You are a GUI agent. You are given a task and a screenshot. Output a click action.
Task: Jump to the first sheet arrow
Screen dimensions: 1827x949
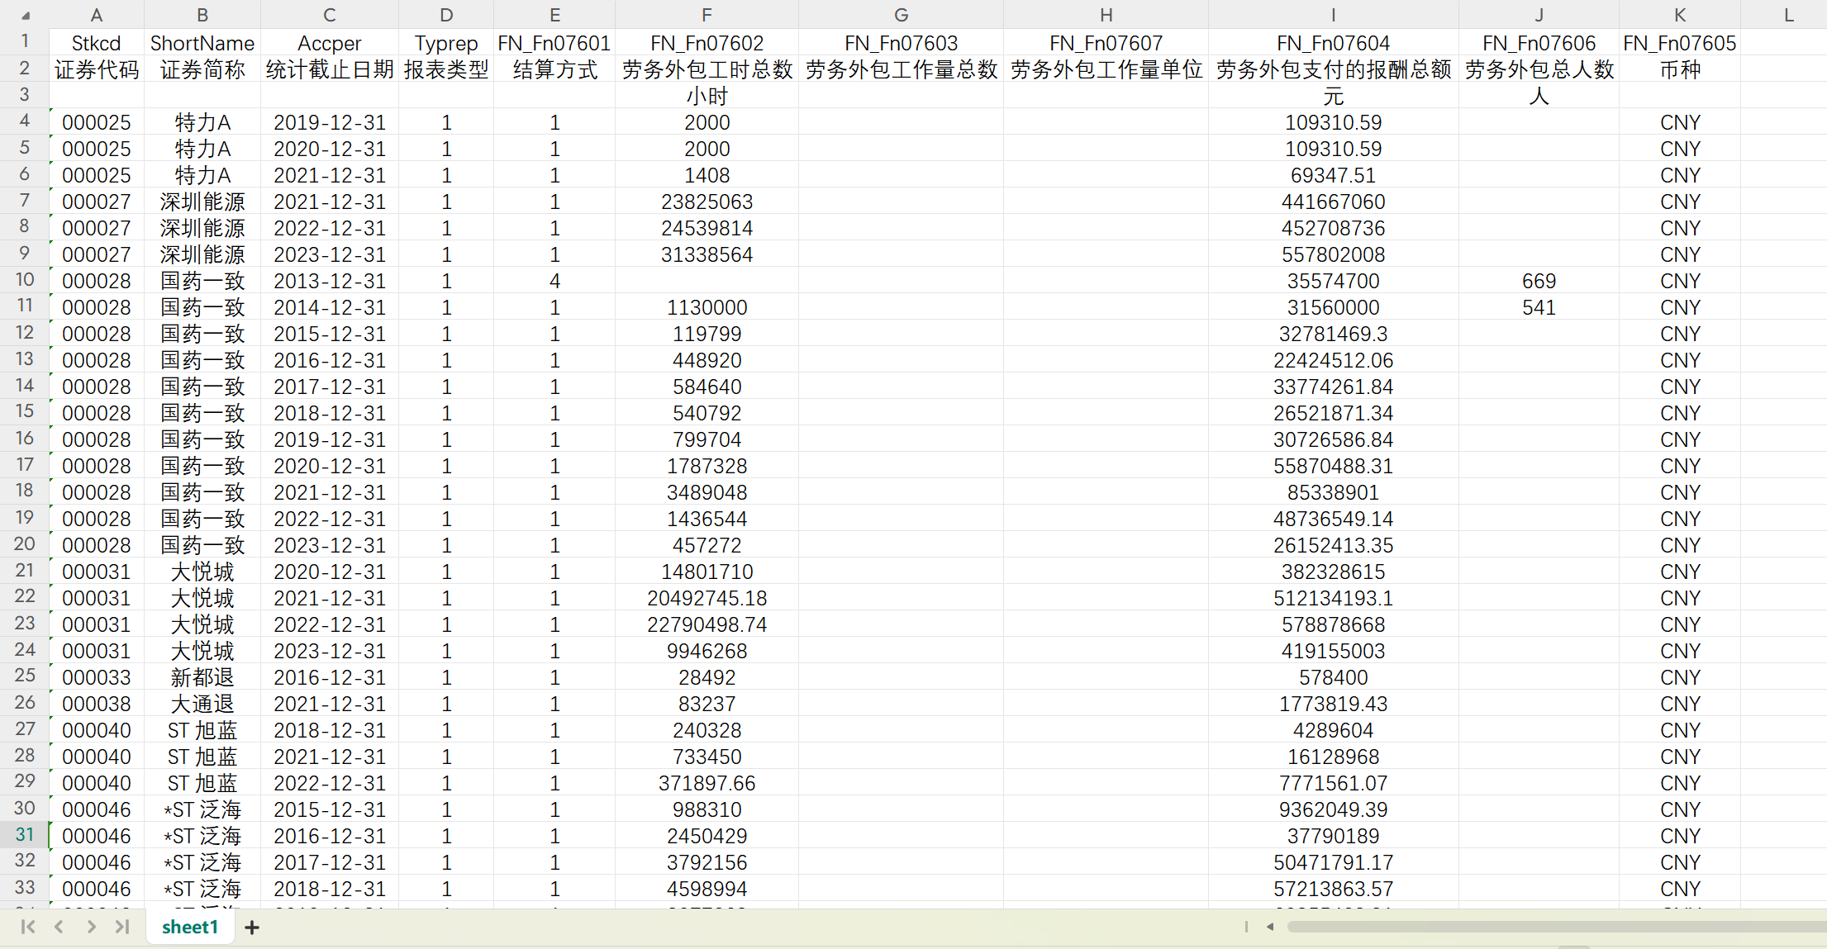click(x=27, y=927)
